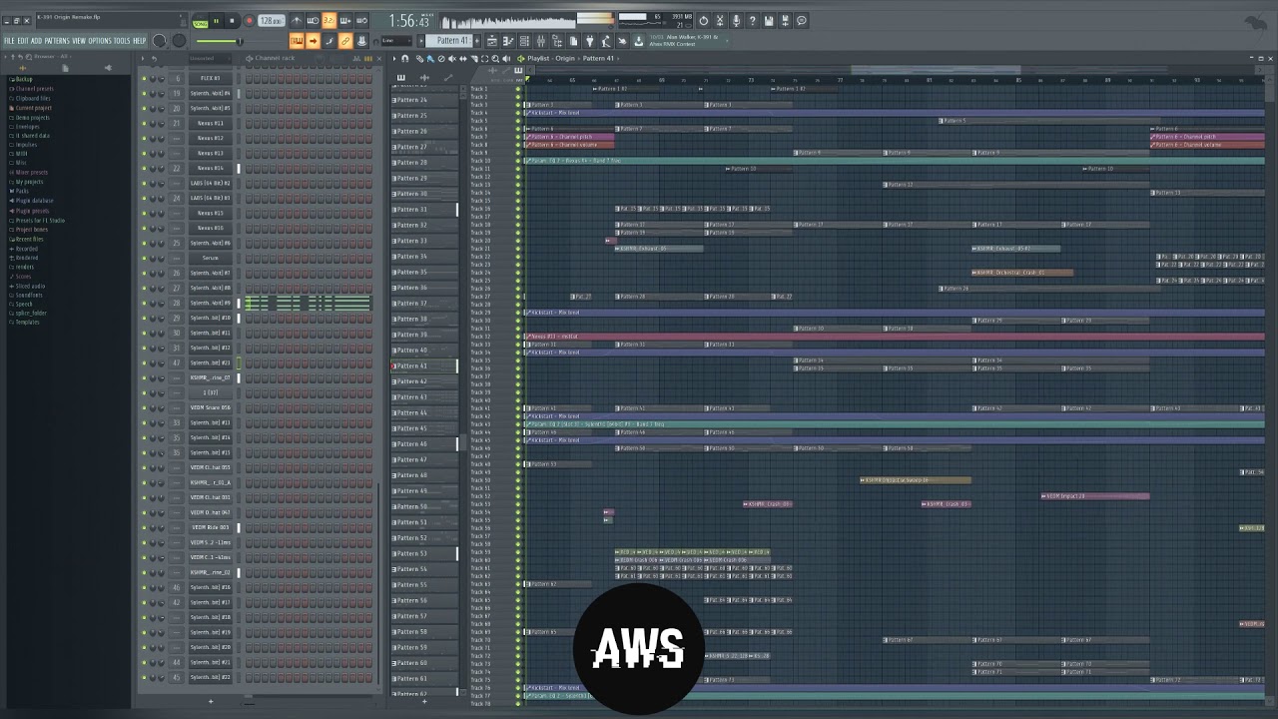Open the PATTERNS menu

pyautogui.click(x=57, y=41)
